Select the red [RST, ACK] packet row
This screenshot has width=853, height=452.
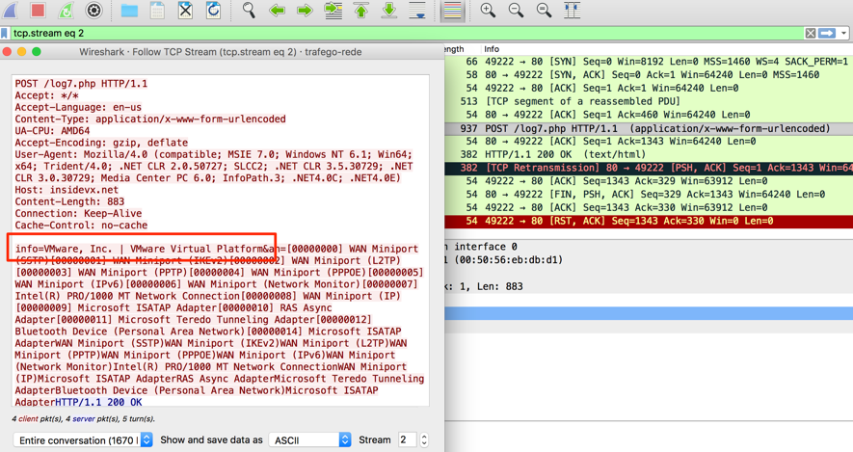649,221
